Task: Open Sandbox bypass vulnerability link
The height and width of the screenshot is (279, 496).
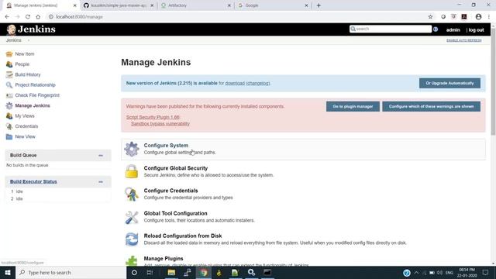Action: tap(160, 124)
